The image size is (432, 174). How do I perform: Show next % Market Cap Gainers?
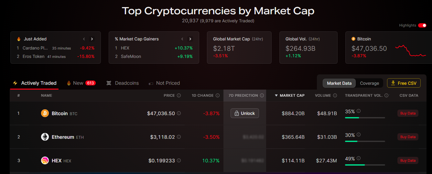[x=190, y=39]
